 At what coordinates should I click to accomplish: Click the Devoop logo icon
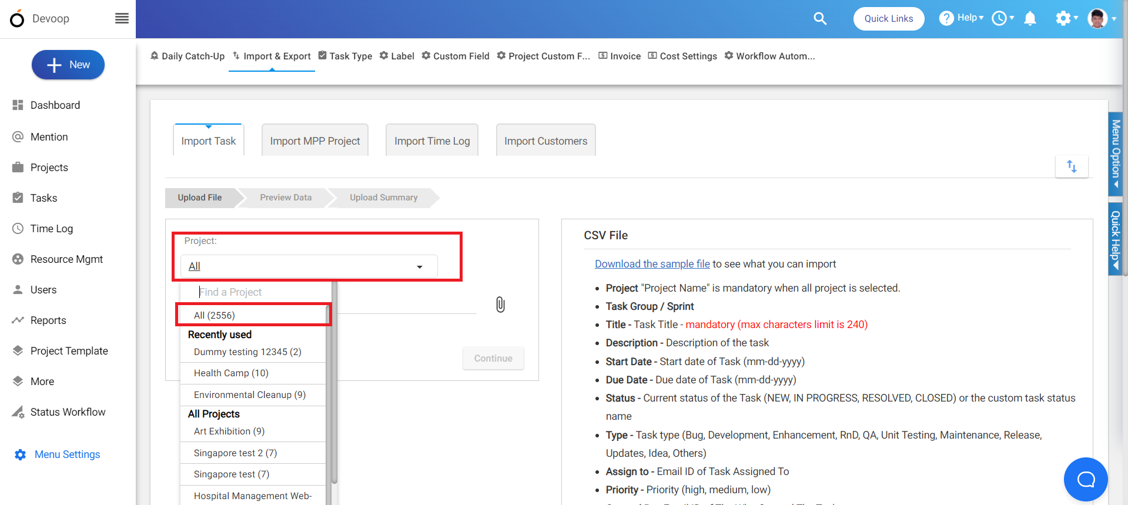(17, 19)
